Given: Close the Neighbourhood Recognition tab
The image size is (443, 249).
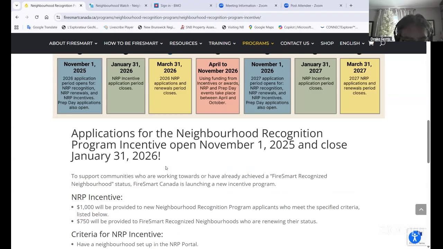Looking at the screenshot, I should 81,6.
